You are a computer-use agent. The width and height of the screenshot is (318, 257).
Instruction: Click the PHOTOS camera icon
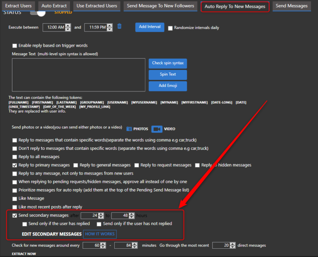coord(129,129)
